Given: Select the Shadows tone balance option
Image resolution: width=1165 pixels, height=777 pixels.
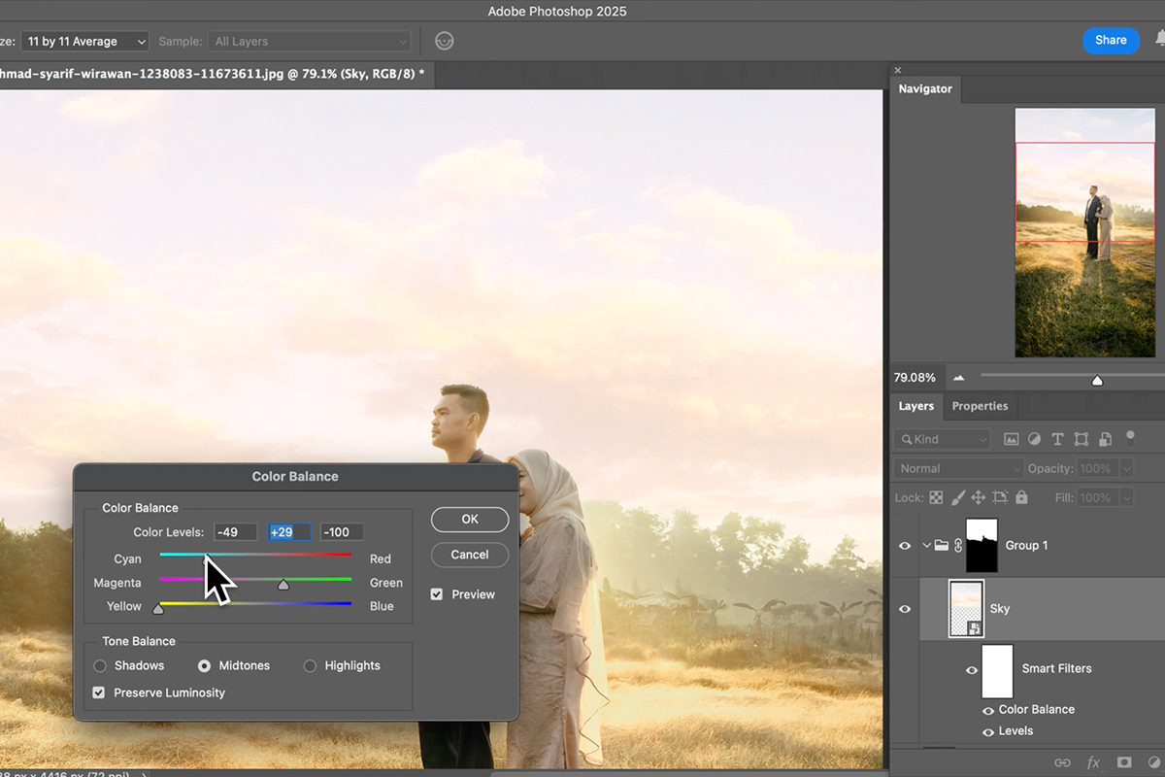Looking at the screenshot, I should pos(100,665).
